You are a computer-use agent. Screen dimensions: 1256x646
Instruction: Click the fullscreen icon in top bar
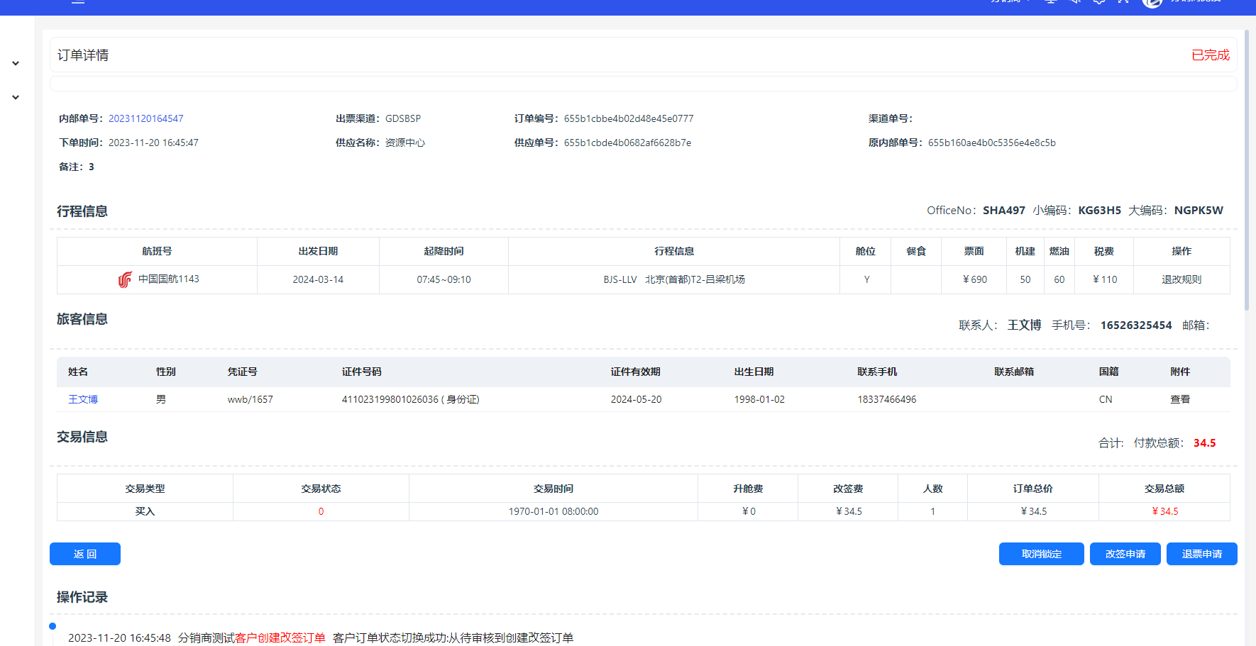[1123, 2]
